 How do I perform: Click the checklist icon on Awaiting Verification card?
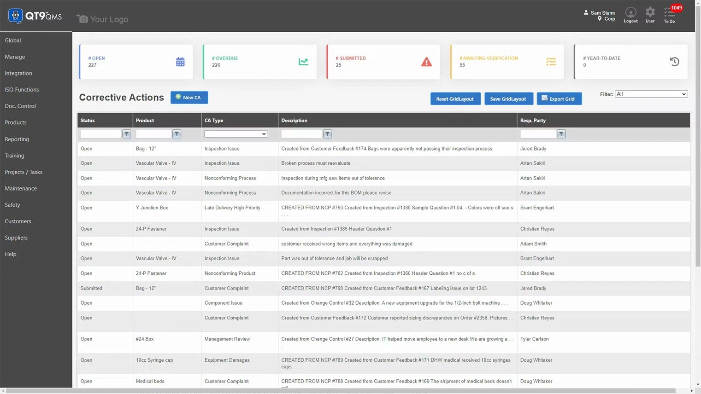pyautogui.click(x=551, y=62)
